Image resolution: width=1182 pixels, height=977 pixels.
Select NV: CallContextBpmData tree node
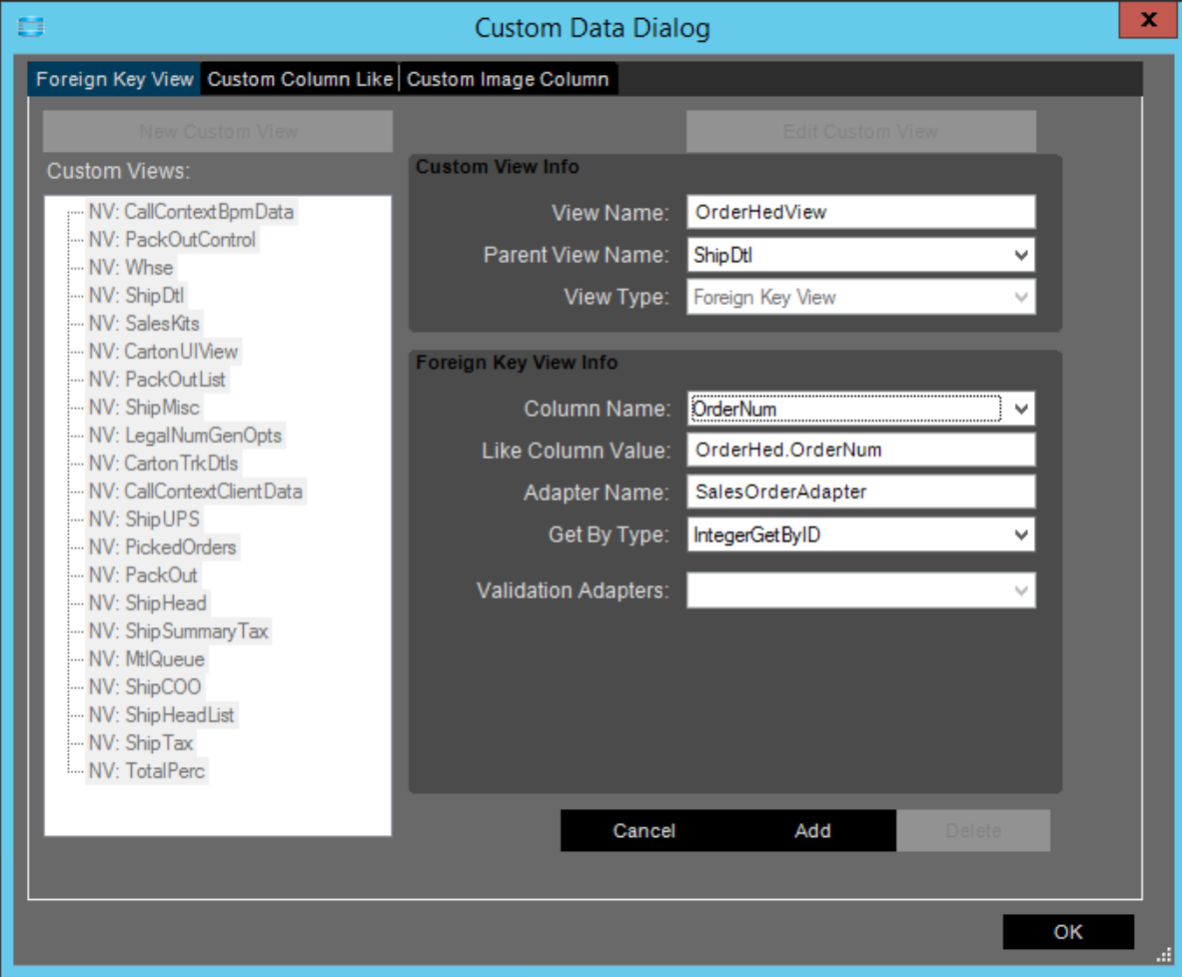click(191, 212)
